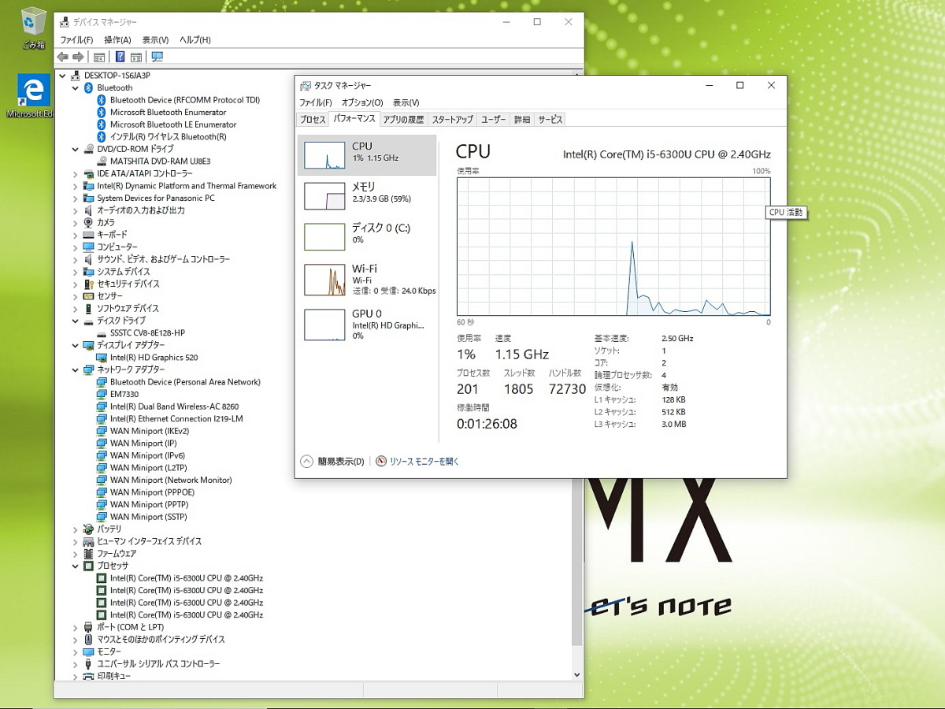Image resolution: width=945 pixels, height=709 pixels.
Task: Switch to スタートアップ tab
Action: click(452, 120)
